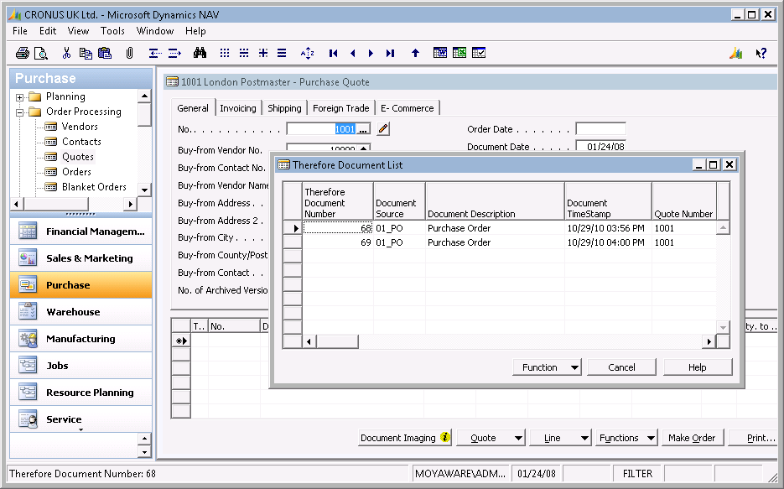Open the Sales & Marketing menu
Screen dimensions: 784x489
[81, 258]
